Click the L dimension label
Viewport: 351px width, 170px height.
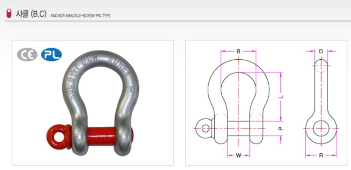point(282,97)
